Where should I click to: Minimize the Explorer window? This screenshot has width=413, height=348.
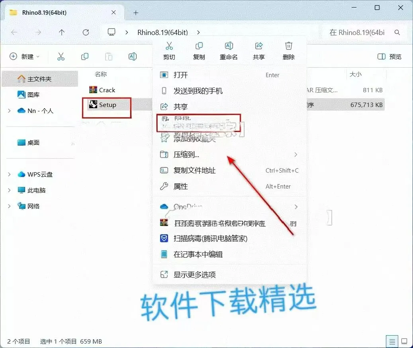354,8
